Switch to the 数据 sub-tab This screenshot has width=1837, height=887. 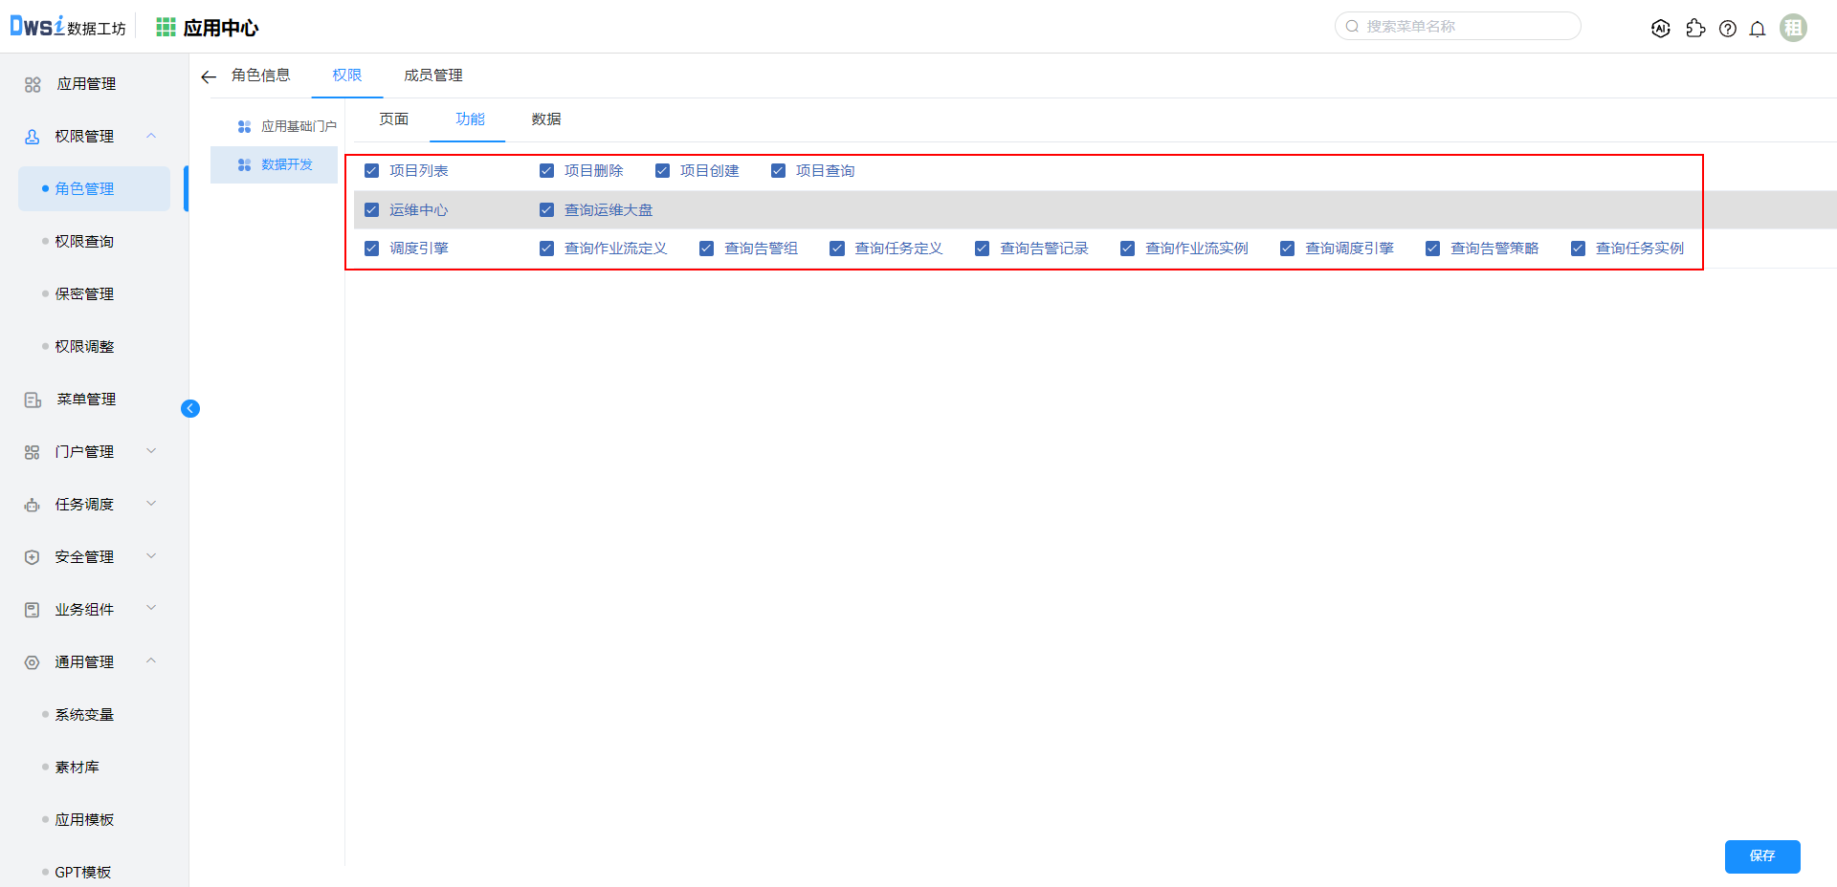(x=545, y=119)
